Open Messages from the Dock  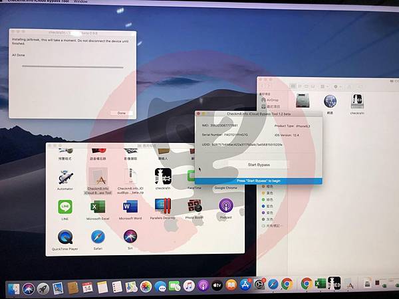[160, 287]
